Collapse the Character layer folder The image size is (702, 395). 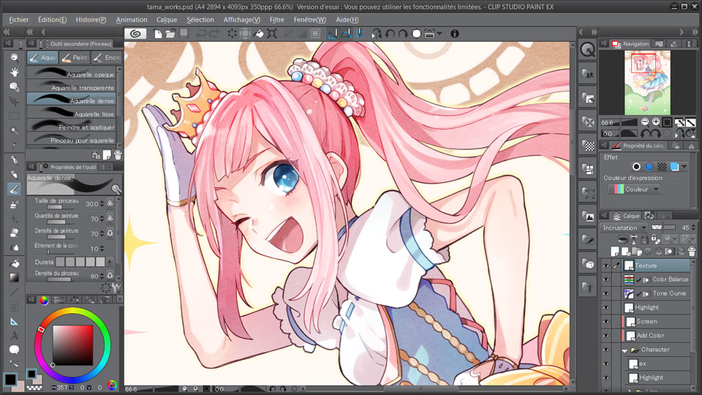[624, 350]
